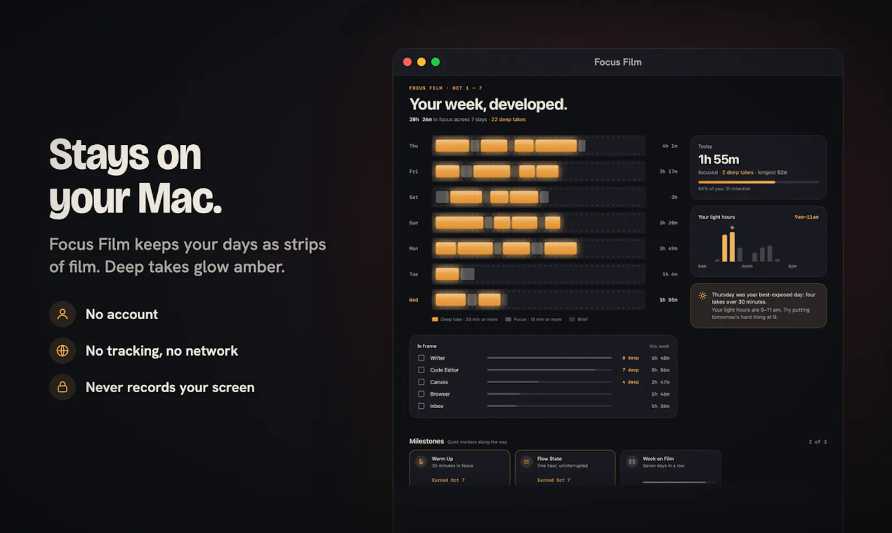
Task: Select the first gray block in the Sat strip
Action: [x=442, y=197]
